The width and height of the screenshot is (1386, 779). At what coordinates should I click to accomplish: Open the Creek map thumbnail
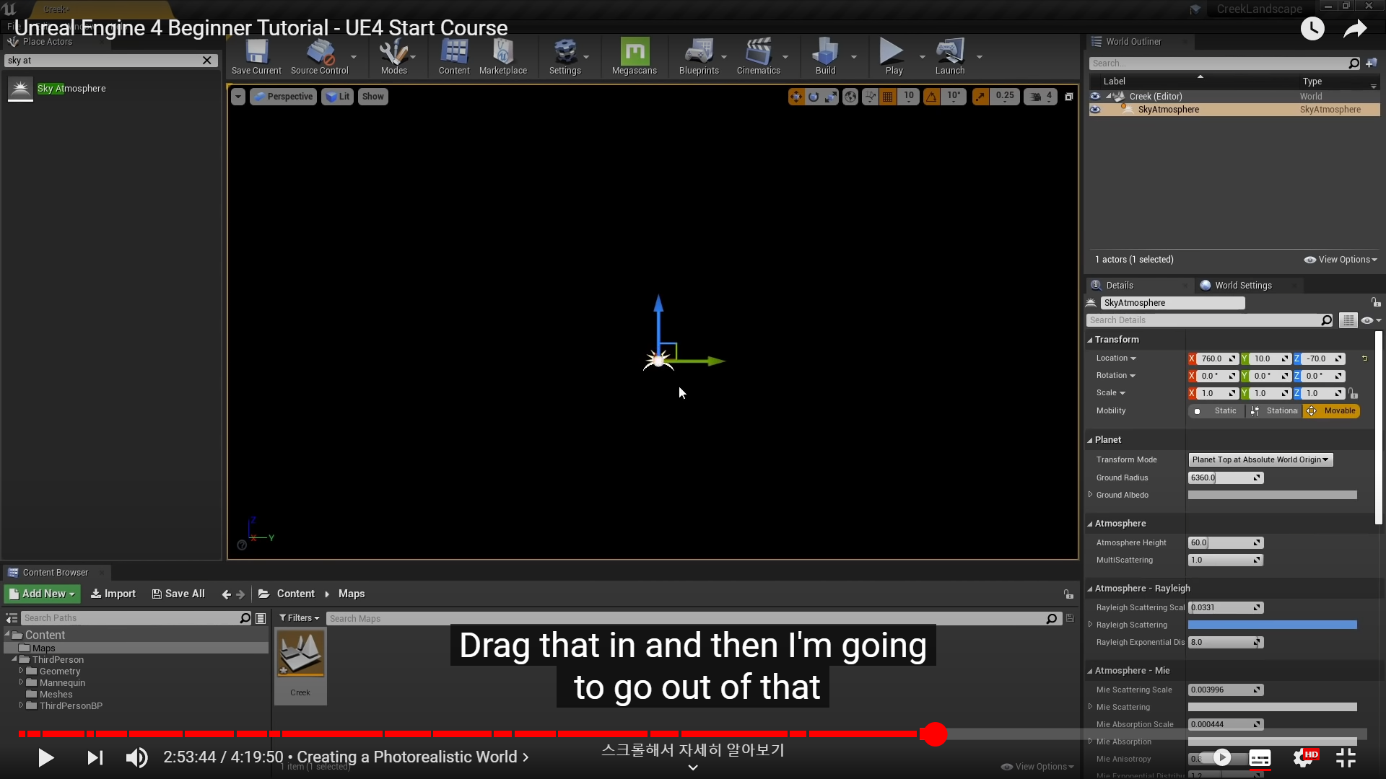tap(300, 655)
